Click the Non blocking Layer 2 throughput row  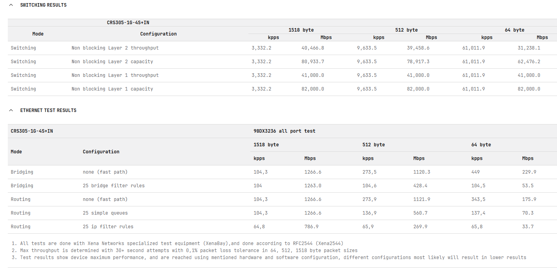[x=115, y=48]
